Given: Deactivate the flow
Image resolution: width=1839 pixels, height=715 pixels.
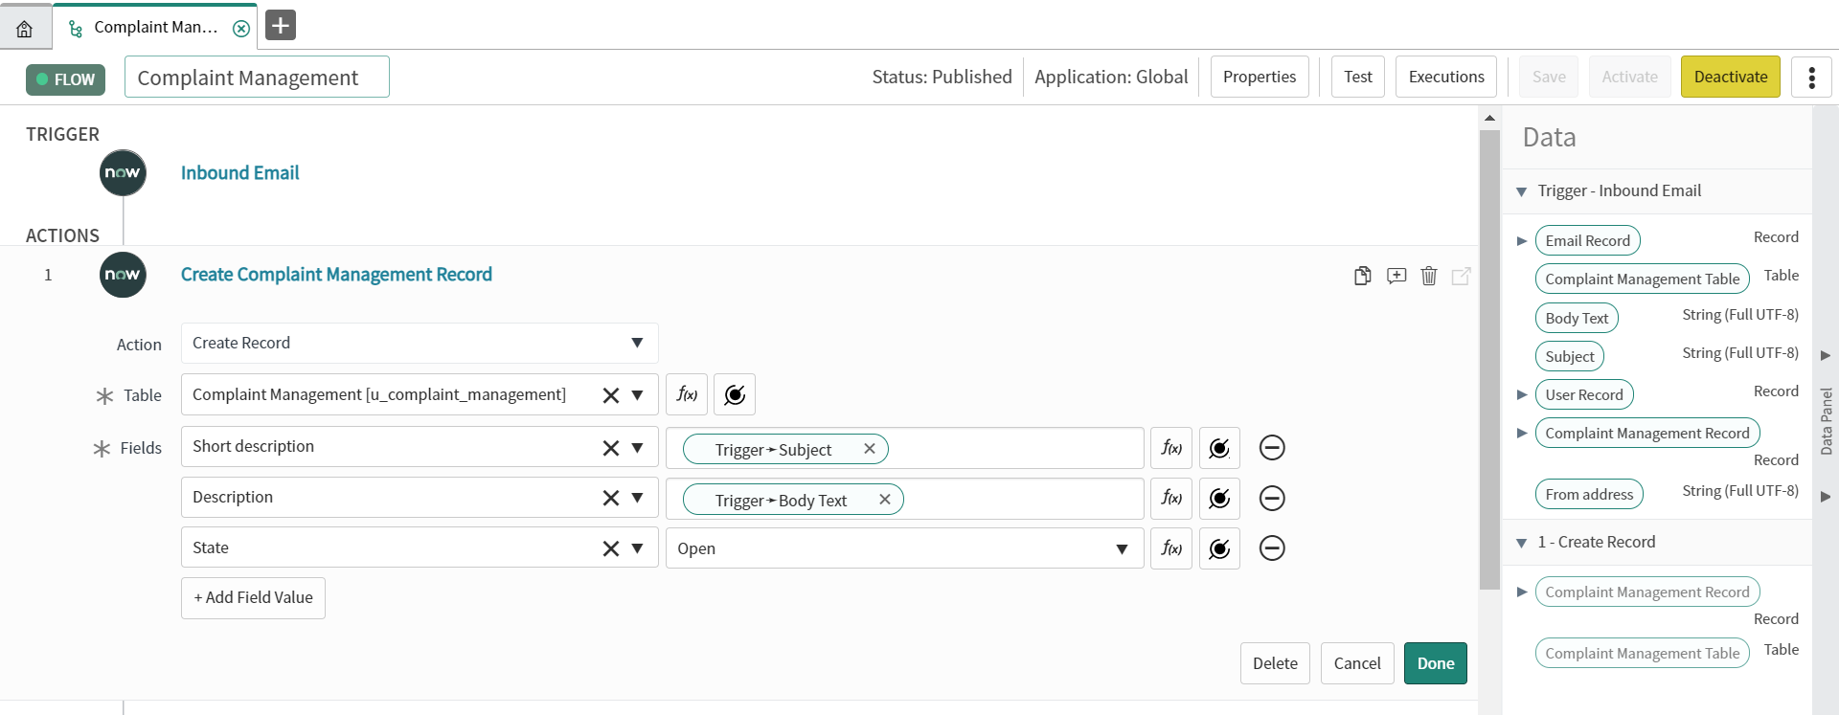Looking at the screenshot, I should click(1731, 77).
